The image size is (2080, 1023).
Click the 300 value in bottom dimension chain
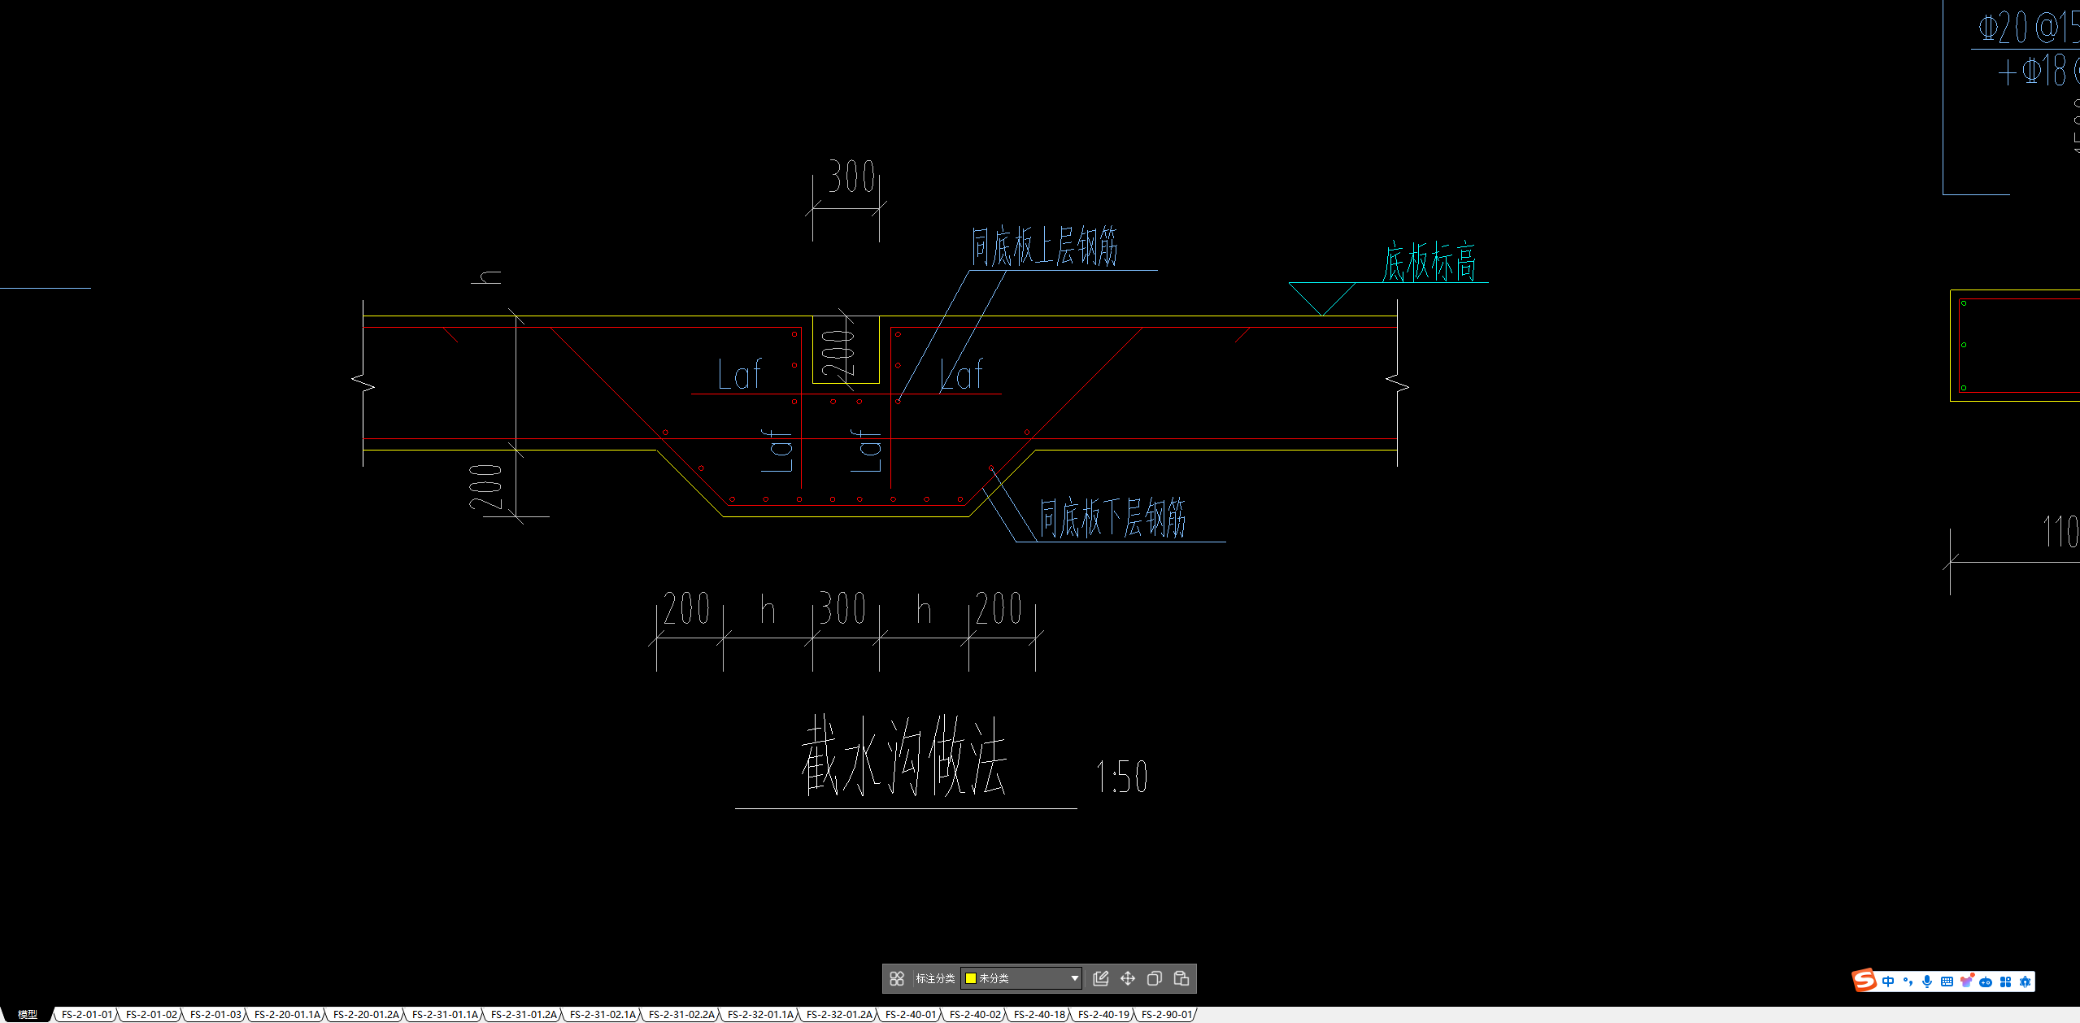pyautogui.click(x=842, y=608)
